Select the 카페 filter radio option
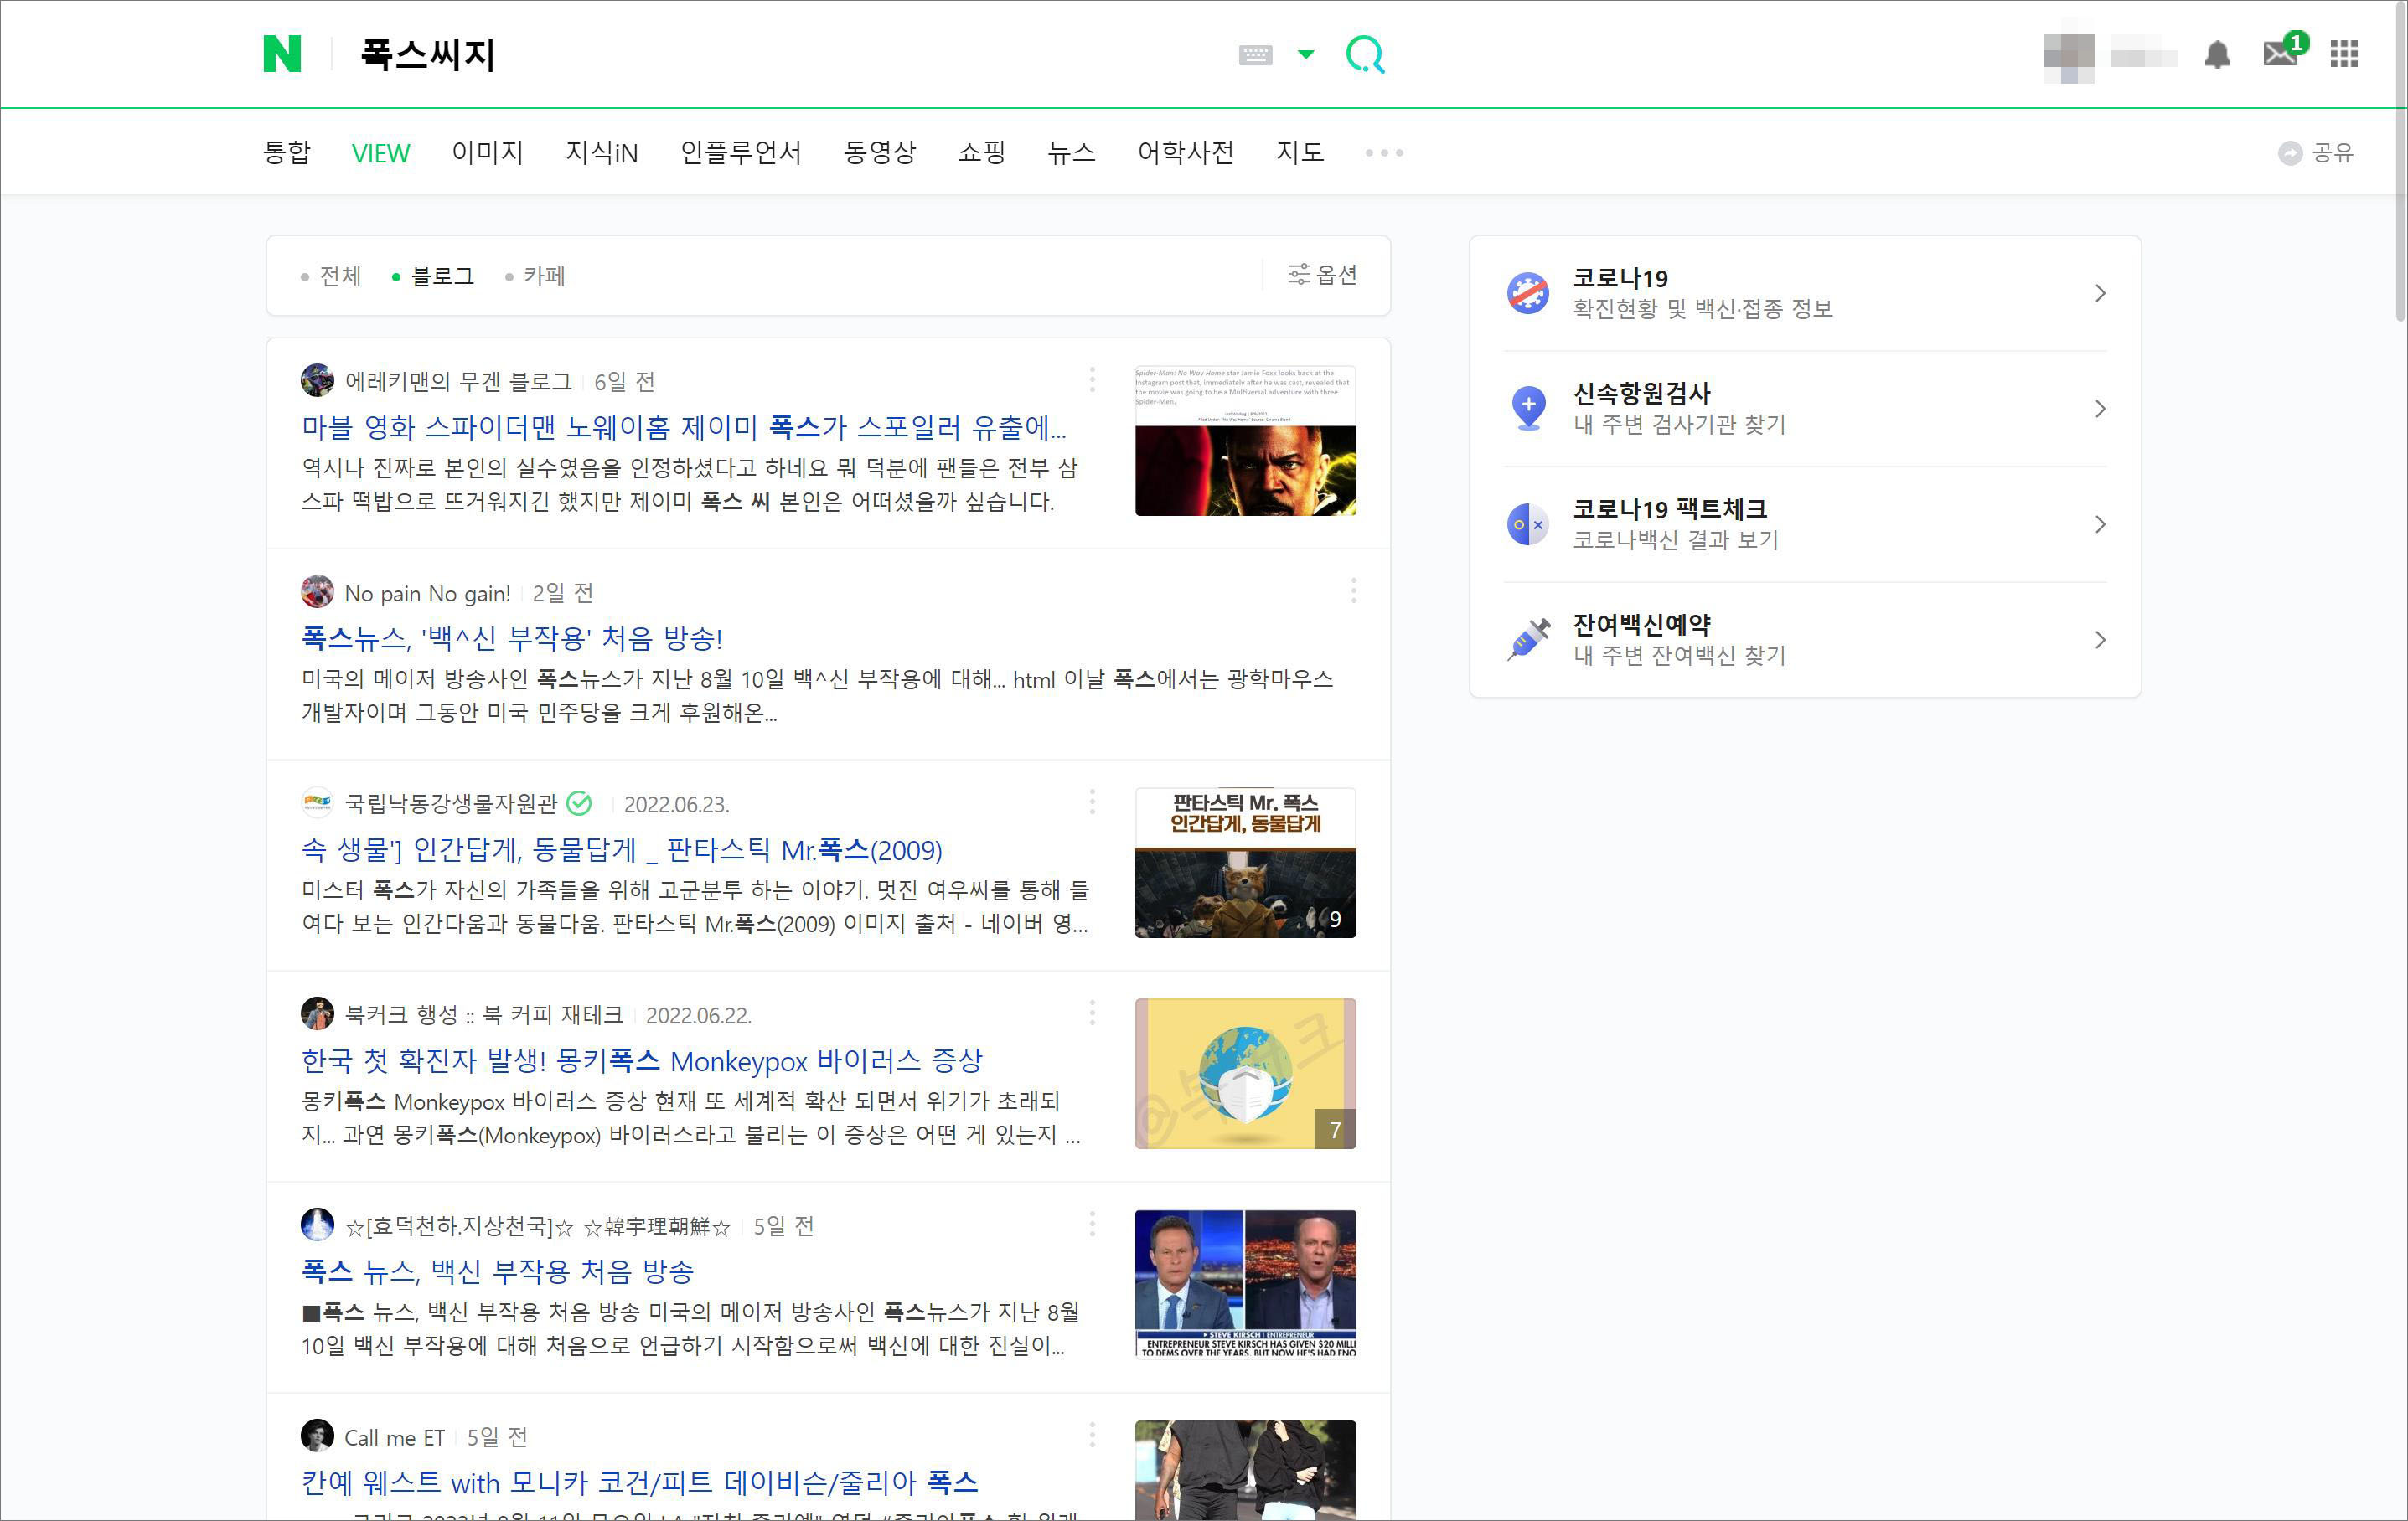 coord(536,276)
